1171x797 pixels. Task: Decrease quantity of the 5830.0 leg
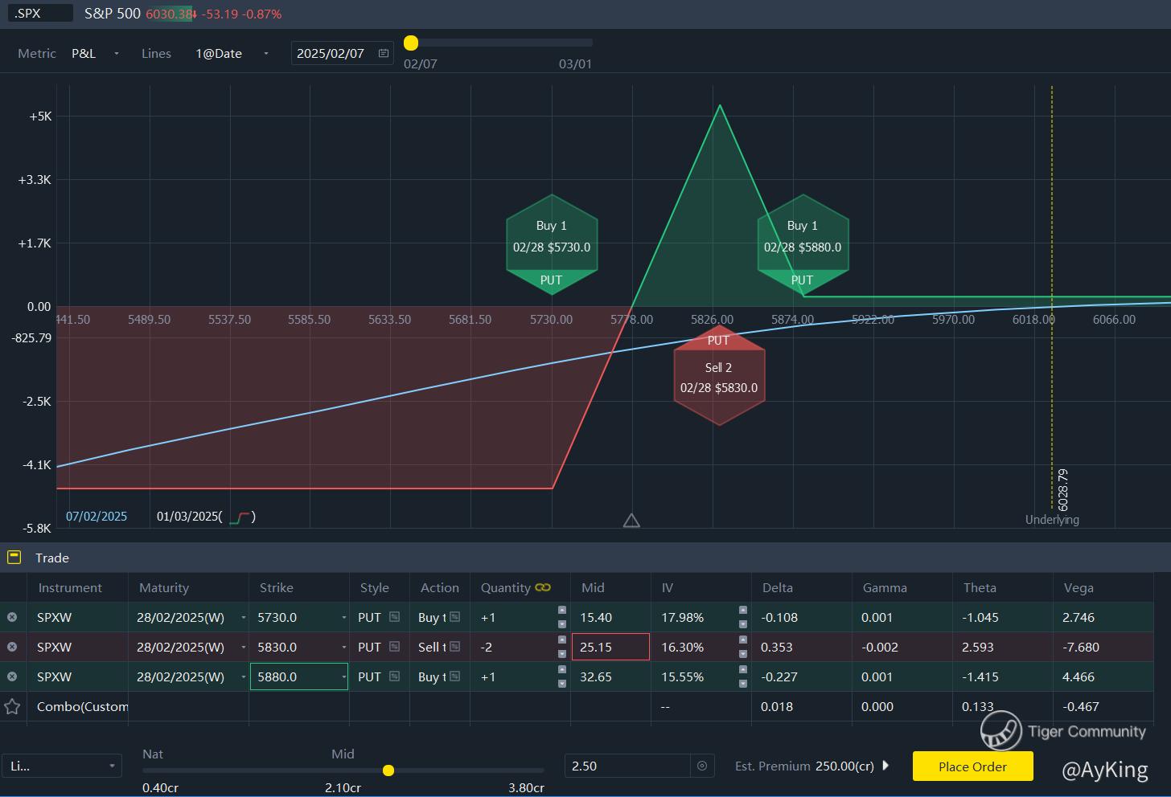tap(561, 653)
